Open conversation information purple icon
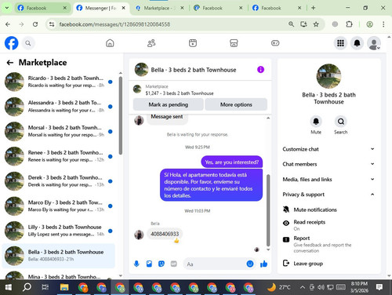The width and height of the screenshot is (392, 295). click(260, 70)
